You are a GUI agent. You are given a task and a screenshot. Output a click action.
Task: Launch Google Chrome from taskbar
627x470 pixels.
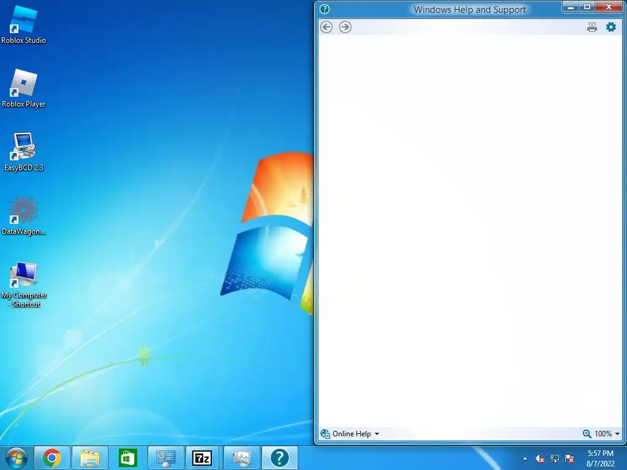point(52,458)
